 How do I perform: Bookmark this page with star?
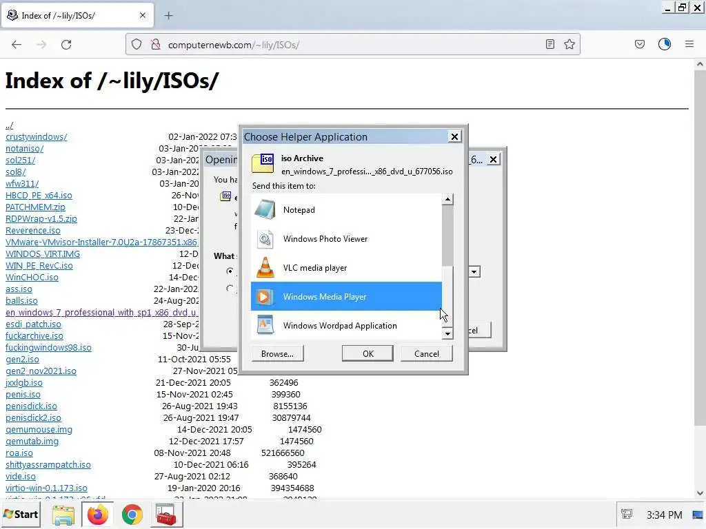click(x=569, y=44)
